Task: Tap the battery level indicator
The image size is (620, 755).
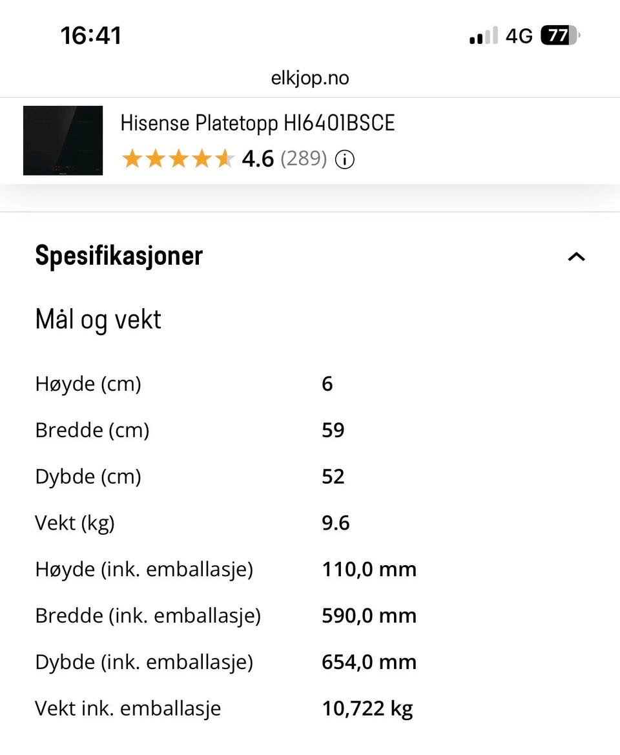Action: [x=559, y=36]
